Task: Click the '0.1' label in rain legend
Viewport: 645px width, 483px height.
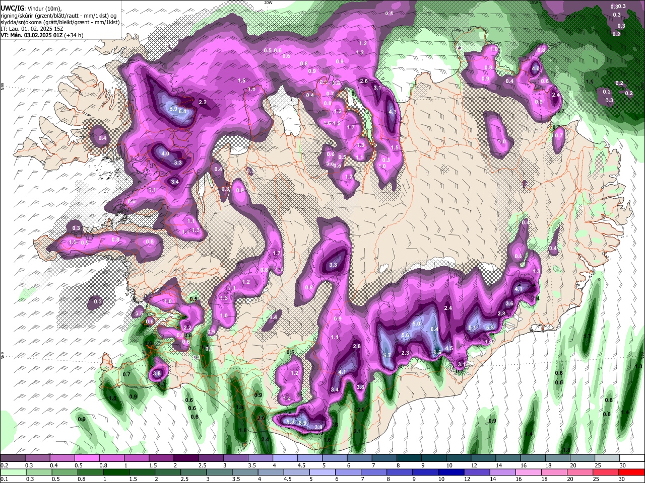Action: (x=4, y=479)
